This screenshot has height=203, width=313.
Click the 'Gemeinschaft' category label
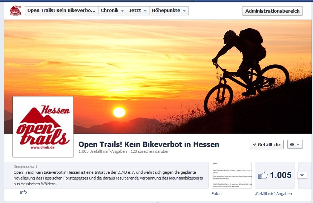(25, 167)
